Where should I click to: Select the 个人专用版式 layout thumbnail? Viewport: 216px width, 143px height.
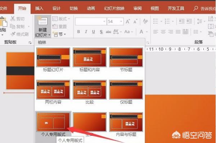pos(53,122)
